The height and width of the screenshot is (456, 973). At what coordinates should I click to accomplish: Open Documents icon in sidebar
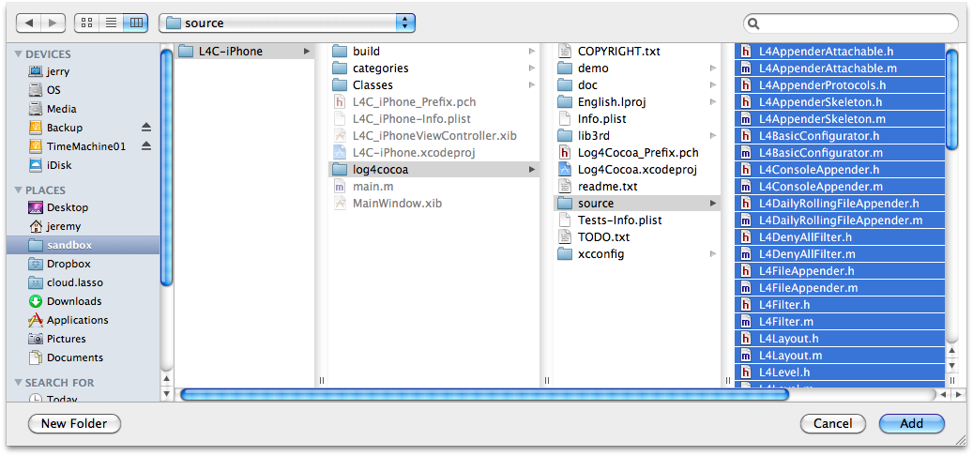pyautogui.click(x=36, y=357)
